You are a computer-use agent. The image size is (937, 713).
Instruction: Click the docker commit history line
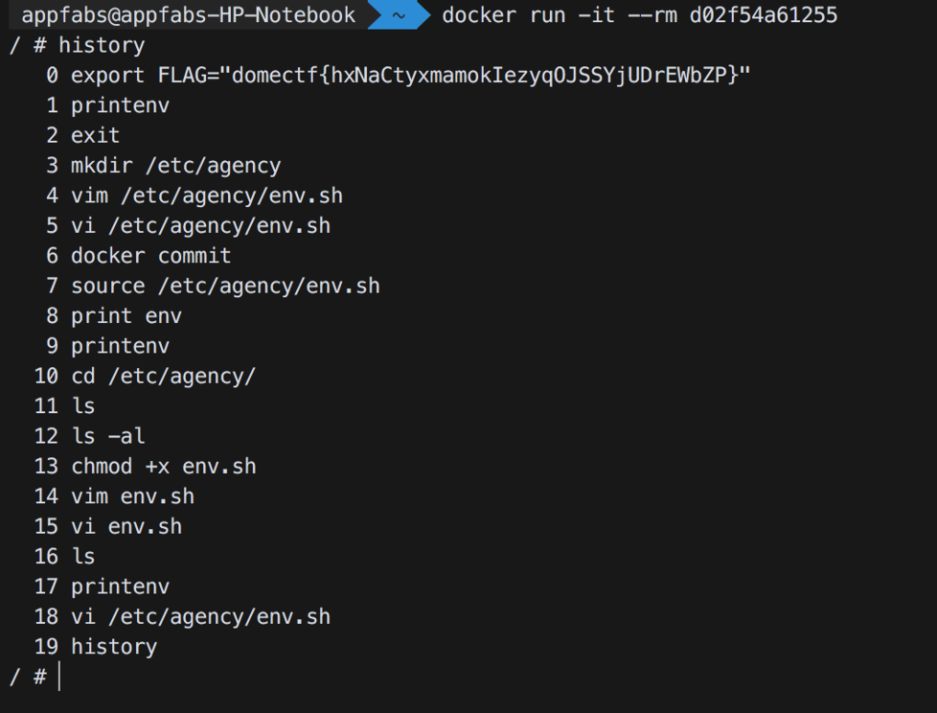(x=150, y=256)
